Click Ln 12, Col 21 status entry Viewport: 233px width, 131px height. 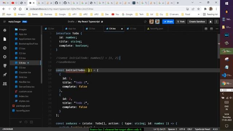tap(159, 129)
